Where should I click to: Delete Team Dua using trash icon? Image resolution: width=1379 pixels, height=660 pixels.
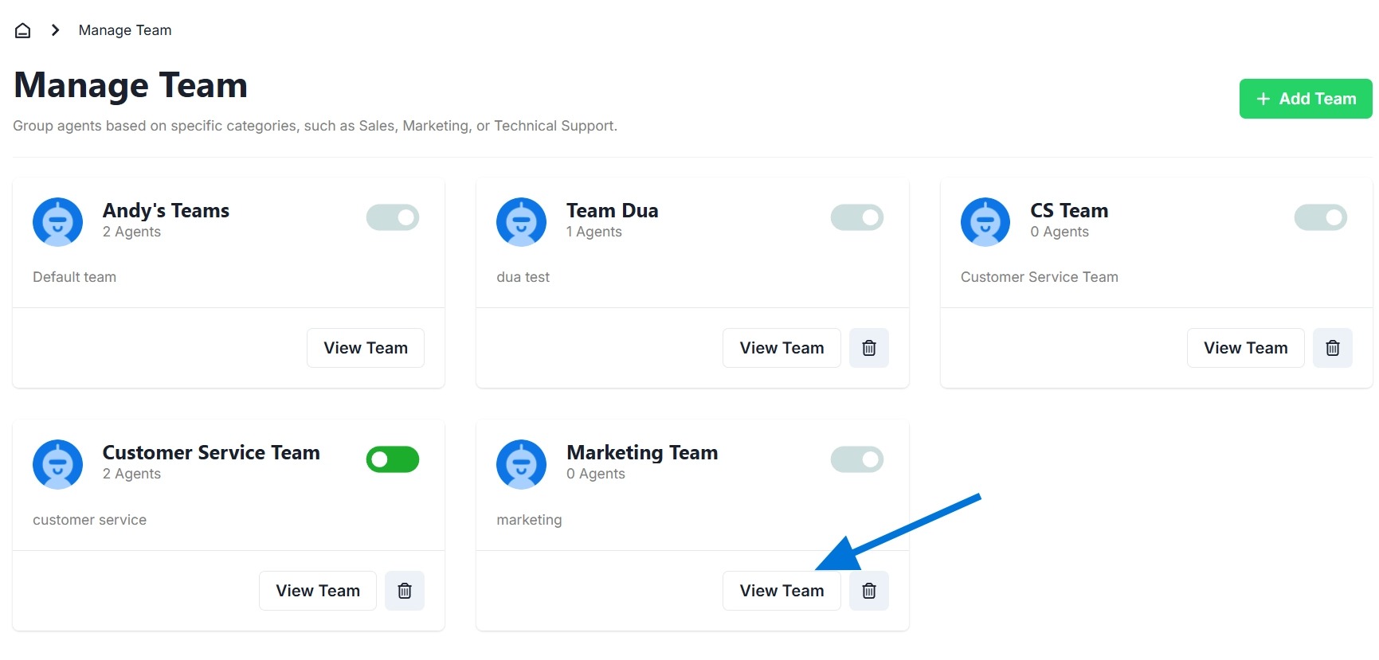[x=868, y=348]
